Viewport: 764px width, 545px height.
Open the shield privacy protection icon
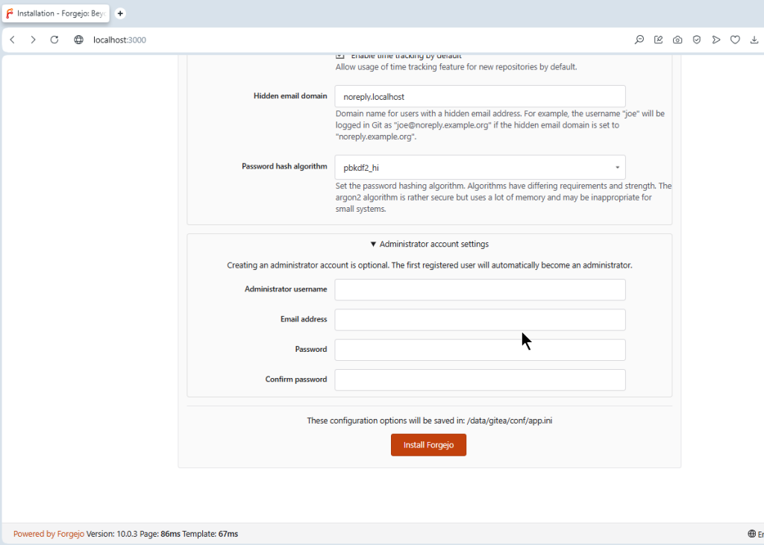click(697, 40)
